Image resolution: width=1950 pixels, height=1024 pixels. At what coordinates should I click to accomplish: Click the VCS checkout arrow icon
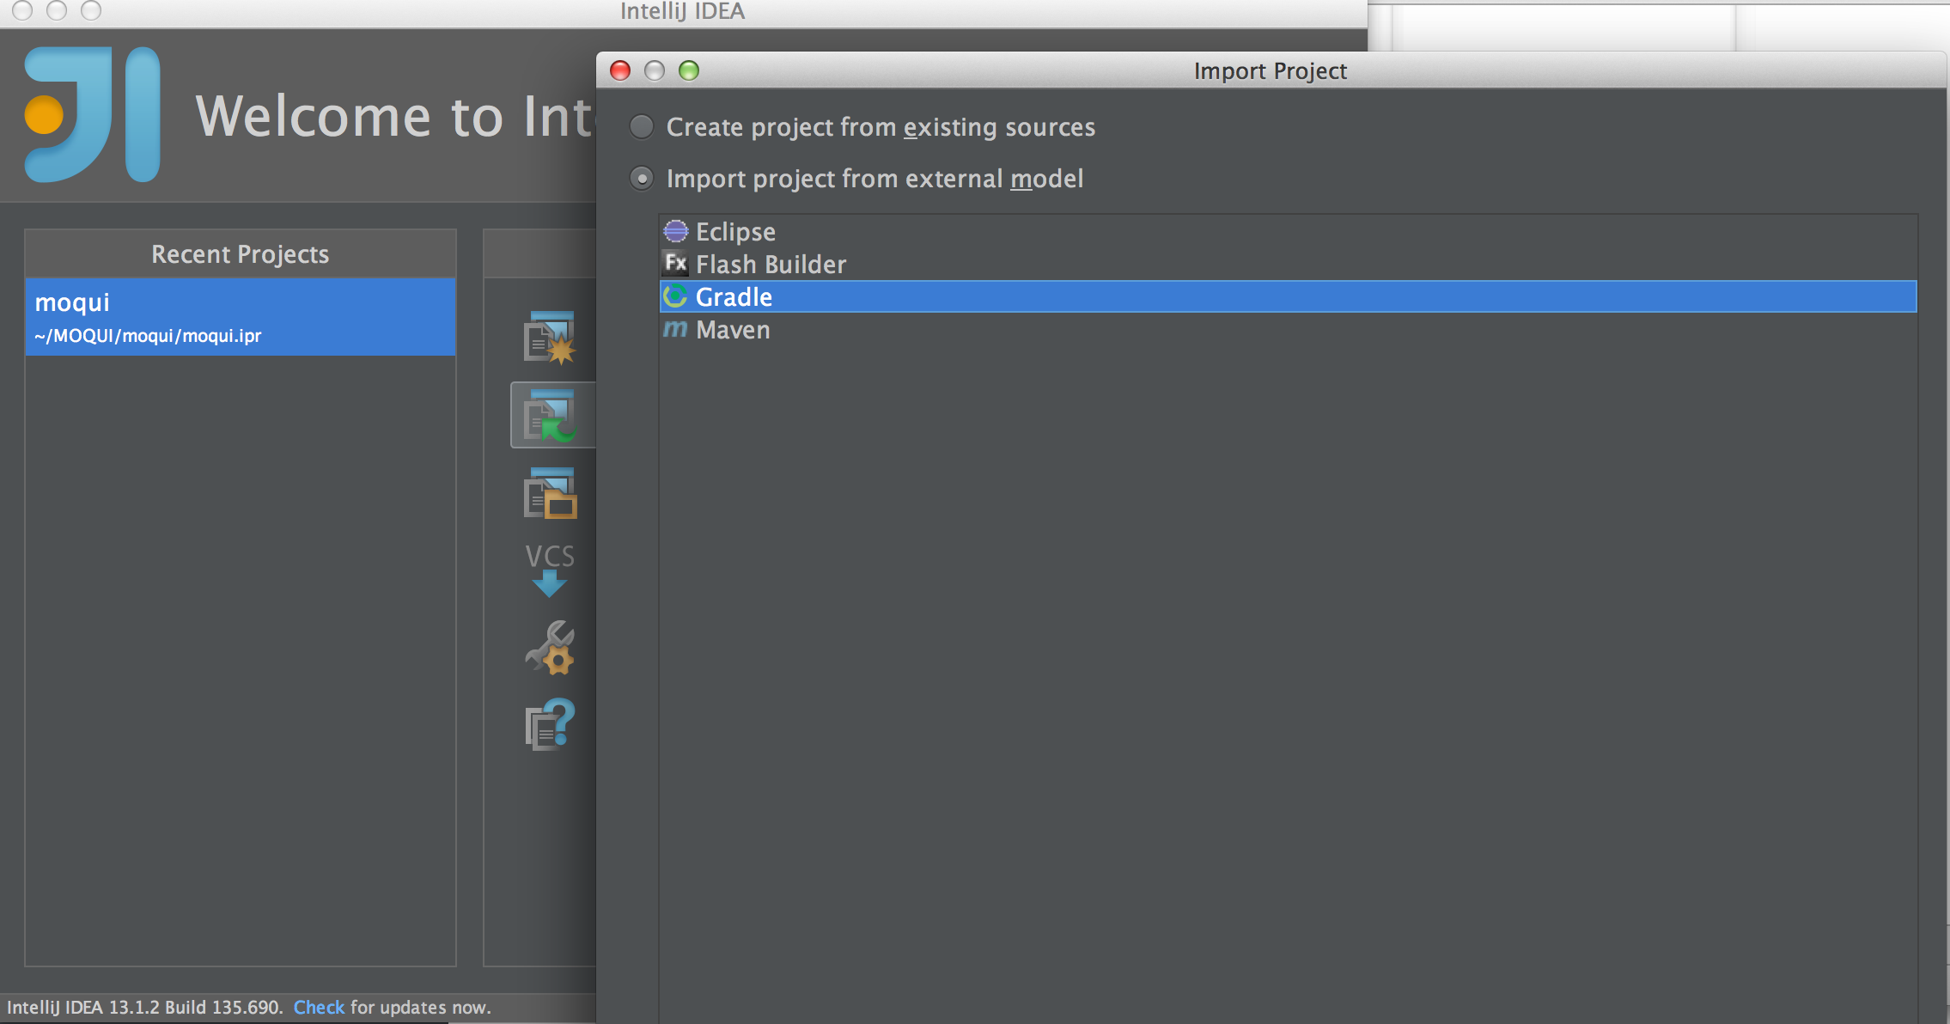click(x=550, y=570)
